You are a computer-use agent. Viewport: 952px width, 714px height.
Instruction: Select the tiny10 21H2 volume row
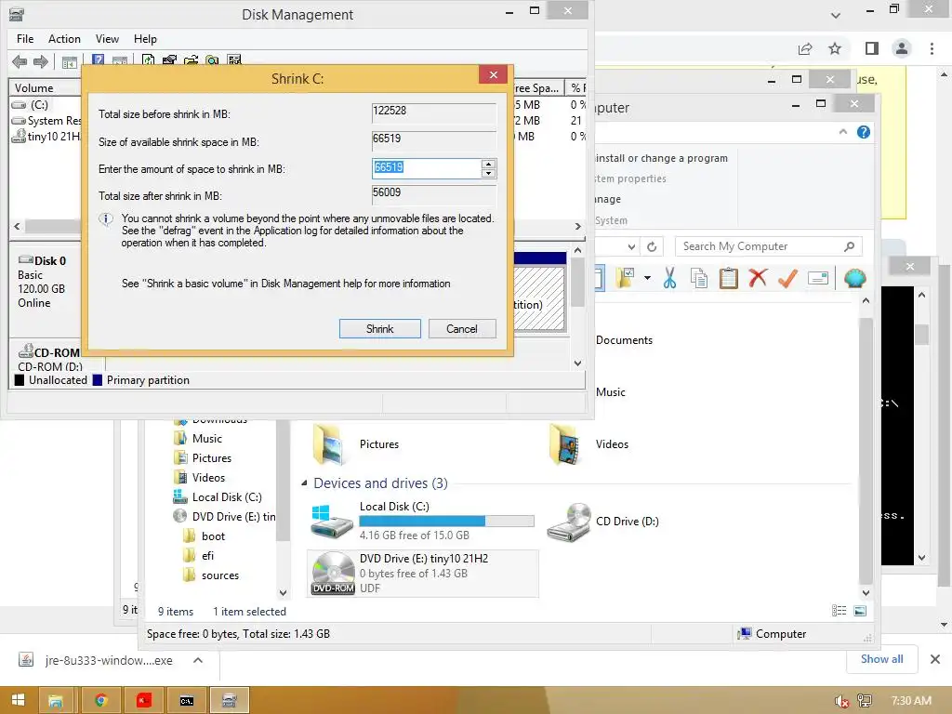pyautogui.click(x=46, y=137)
